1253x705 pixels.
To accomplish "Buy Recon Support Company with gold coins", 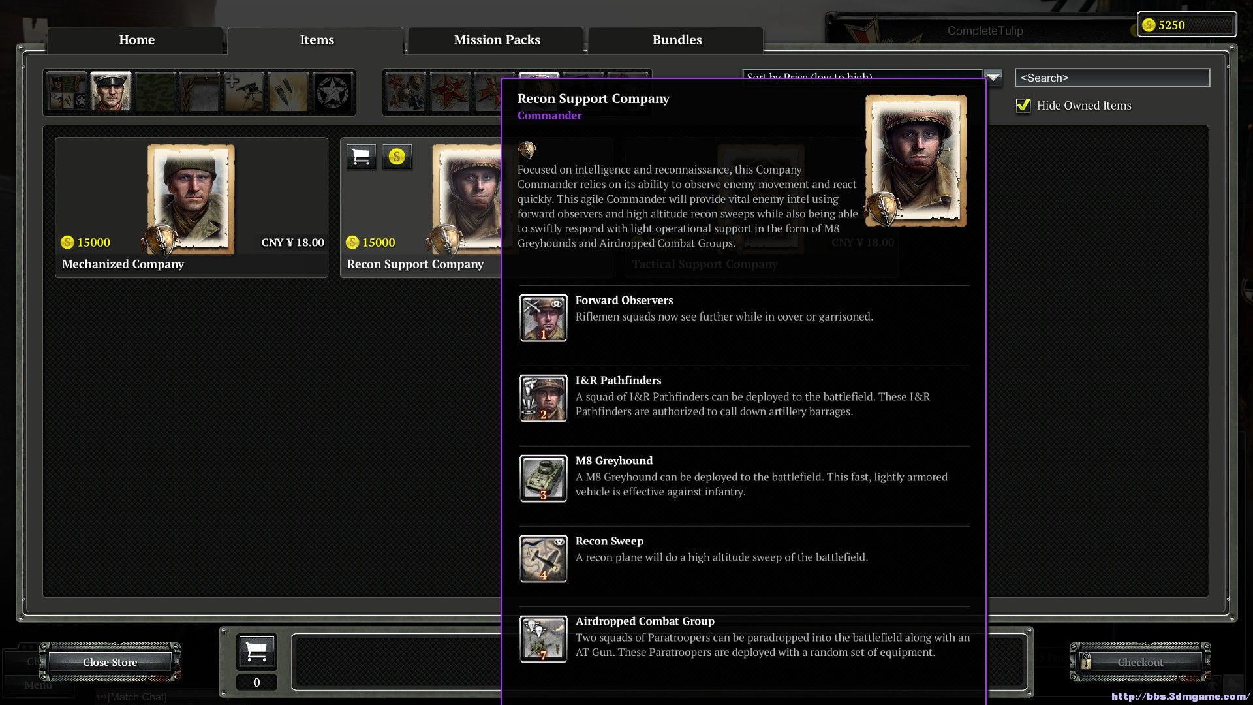I will [x=397, y=157].
